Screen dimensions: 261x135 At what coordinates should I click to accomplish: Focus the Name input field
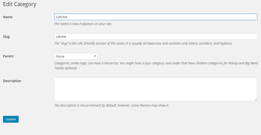(156, 17)
